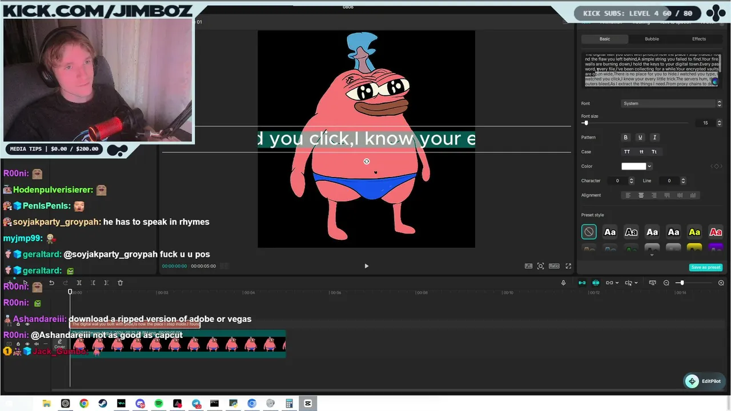Set text case to title case Tt
Screen dimensions: 731x411
tap(654, 152)
